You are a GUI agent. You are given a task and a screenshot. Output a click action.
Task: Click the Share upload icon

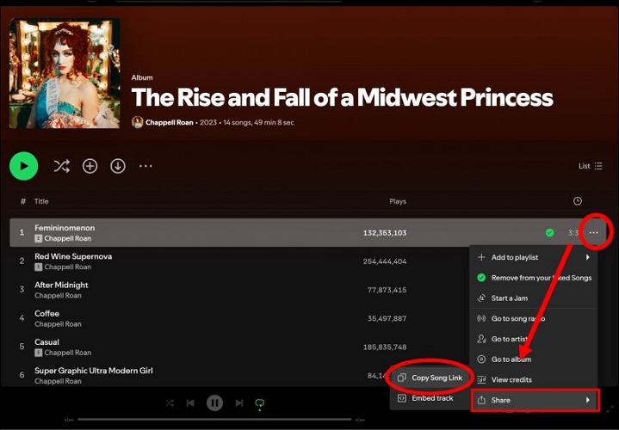pos(481,400)
